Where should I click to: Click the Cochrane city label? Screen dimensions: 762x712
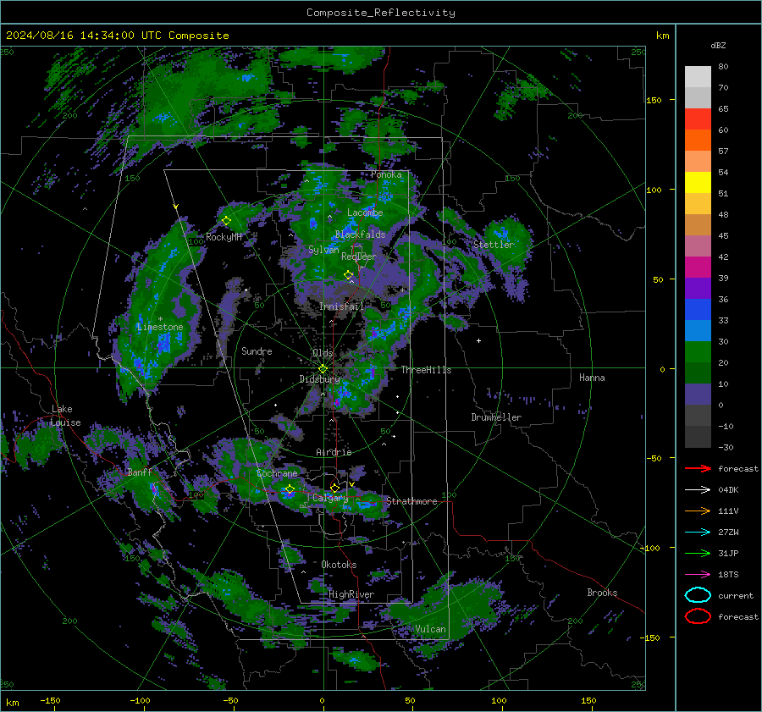click(x=277, y=473)
